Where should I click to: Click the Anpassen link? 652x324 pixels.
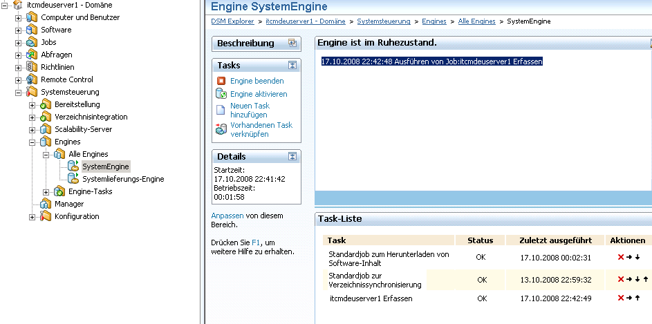tap(227, 216)
